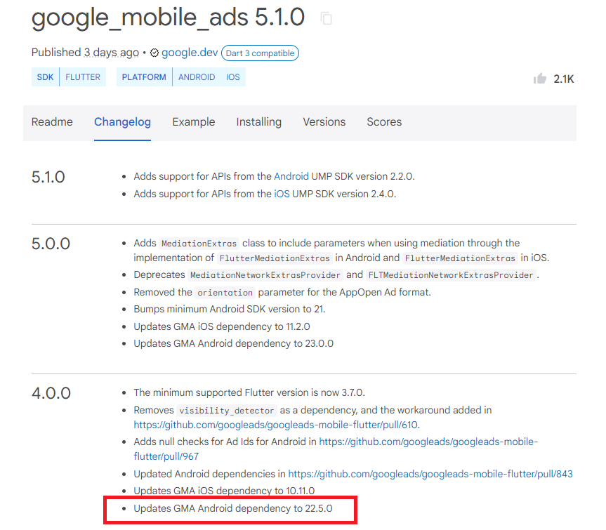The width and height of the screenshot is (606, 530).
Task: Open the FLUTTER SDK tag
Action: coord(83,77)
